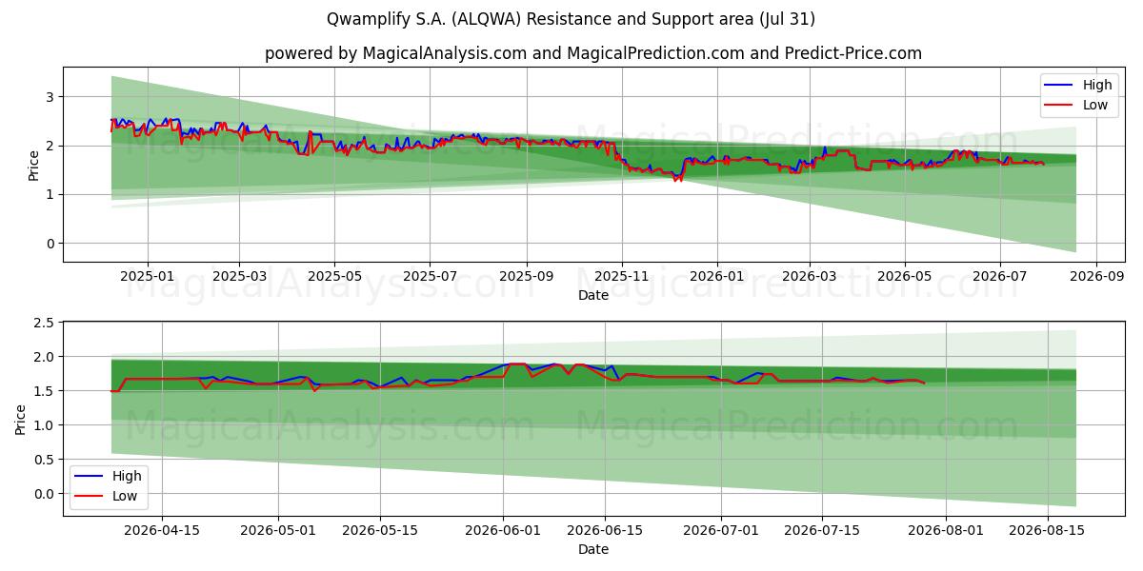Click 'High' in the bottom chart legend
Image resolution: width=1143 pixels, height=571 pixels.
(x=127, y=476)
